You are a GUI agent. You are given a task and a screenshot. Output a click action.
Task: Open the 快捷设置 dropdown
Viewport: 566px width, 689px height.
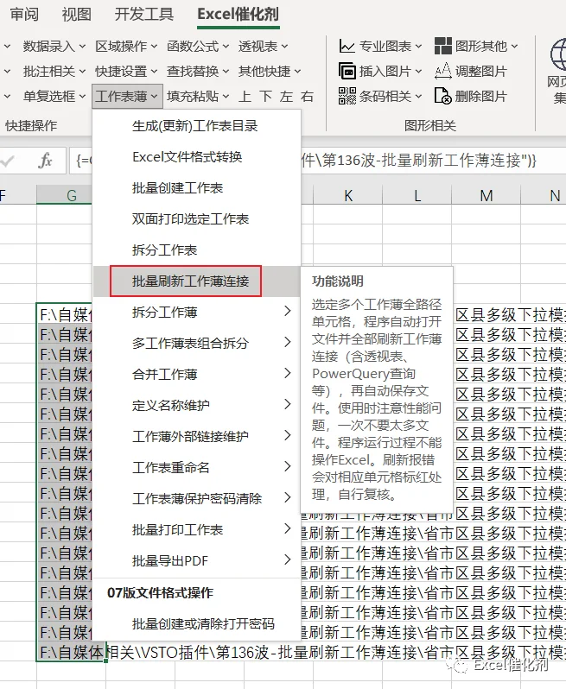[x=126, y=71]
